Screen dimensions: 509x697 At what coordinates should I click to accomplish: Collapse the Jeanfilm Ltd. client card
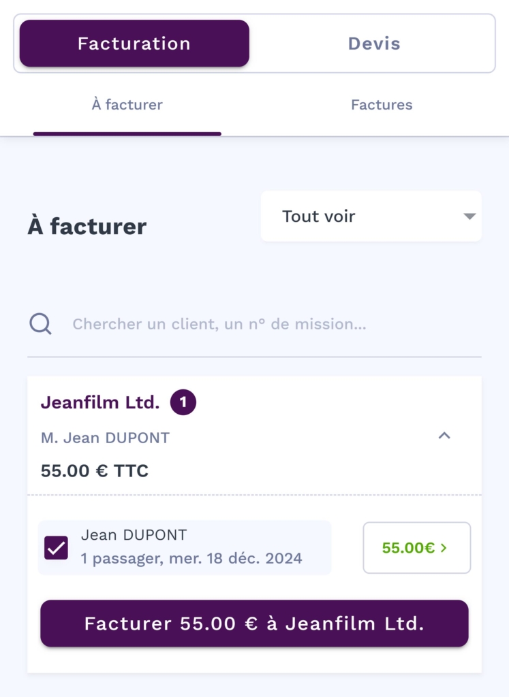444,436
